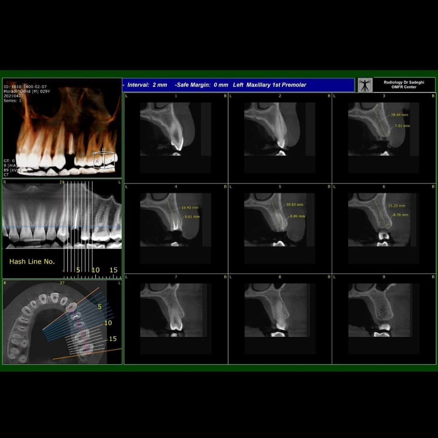The height and width of the screenshot is (438, 438).
Task: Click the patient name line ending '029Y'
Action: click(27, 91)
